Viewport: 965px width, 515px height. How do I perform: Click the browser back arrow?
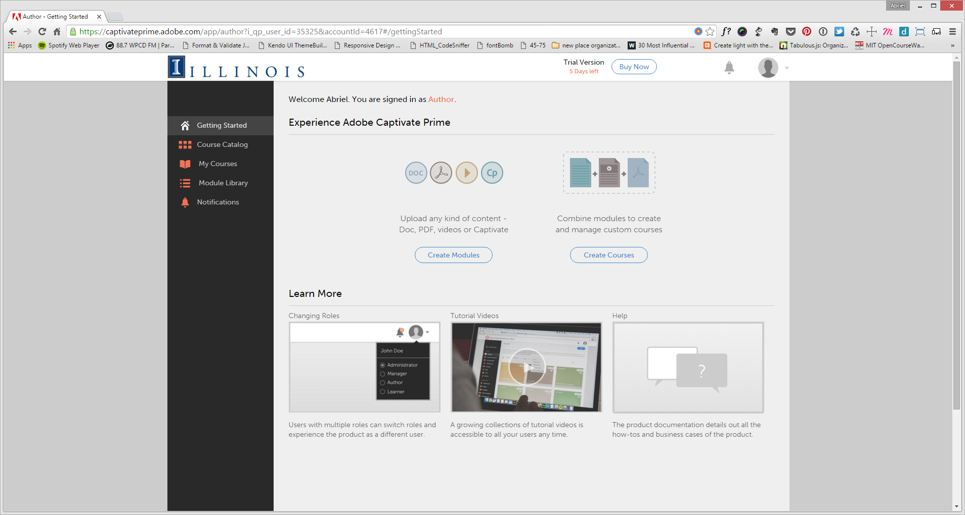13,31
